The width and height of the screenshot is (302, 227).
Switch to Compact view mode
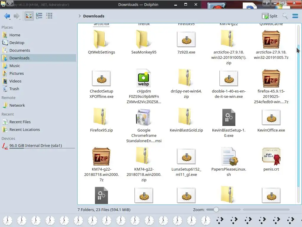pyautogui.click(x=39, y=16)
